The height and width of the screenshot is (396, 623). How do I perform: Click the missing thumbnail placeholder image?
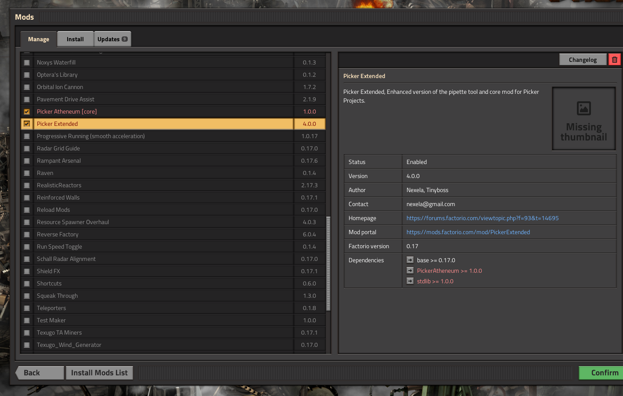(x=583, y=119)
